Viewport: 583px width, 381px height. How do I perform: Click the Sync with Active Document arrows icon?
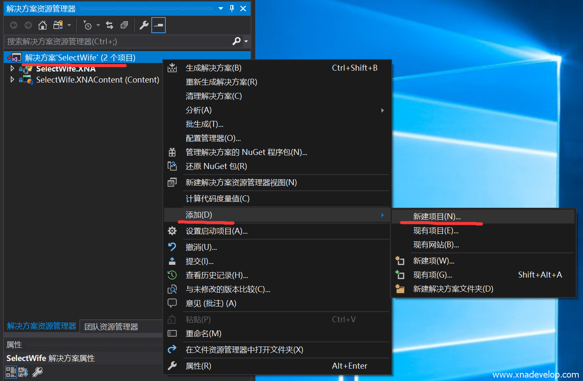(x=110, y=26)
